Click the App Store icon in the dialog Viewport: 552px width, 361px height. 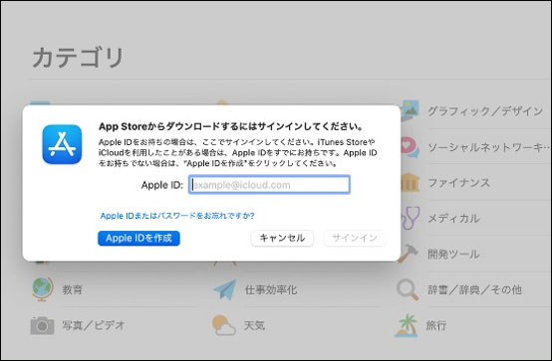[x=62, y=144]
